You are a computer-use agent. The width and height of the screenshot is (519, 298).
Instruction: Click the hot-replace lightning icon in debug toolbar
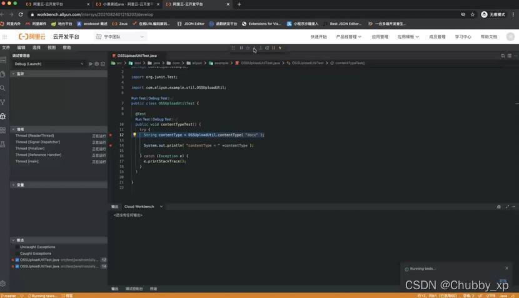click(280, 48)
